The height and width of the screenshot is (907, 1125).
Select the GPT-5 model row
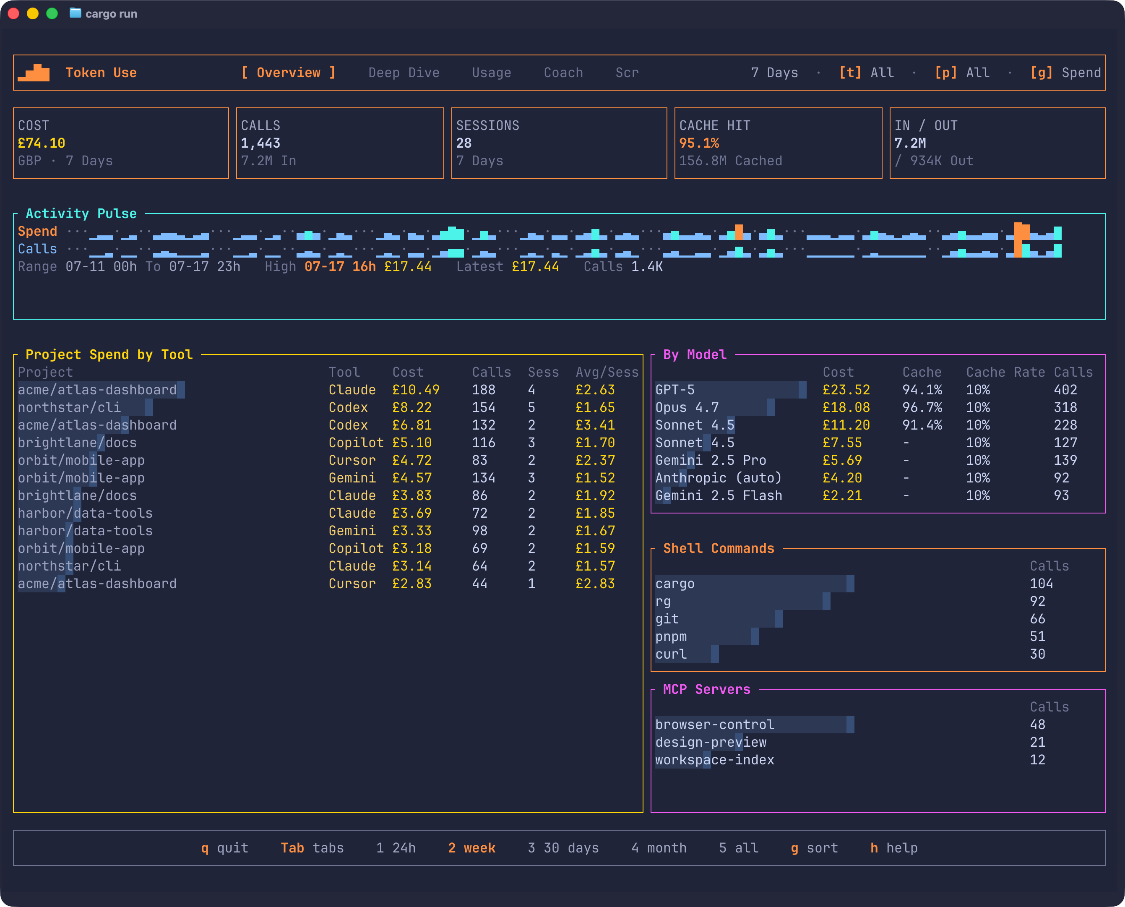point(878,390)
